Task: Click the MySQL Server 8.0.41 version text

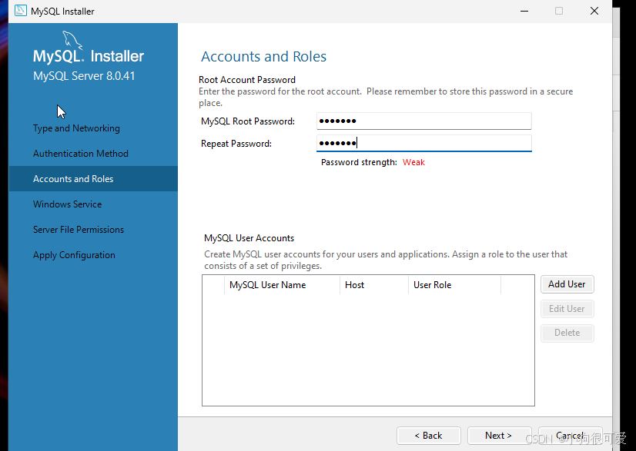Action: (x=84, y=76)
